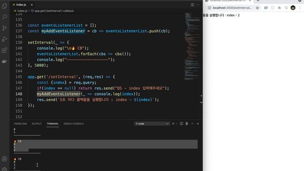
Task: Switch to the OUTPUT panel tab
Action: click(37, 123)
